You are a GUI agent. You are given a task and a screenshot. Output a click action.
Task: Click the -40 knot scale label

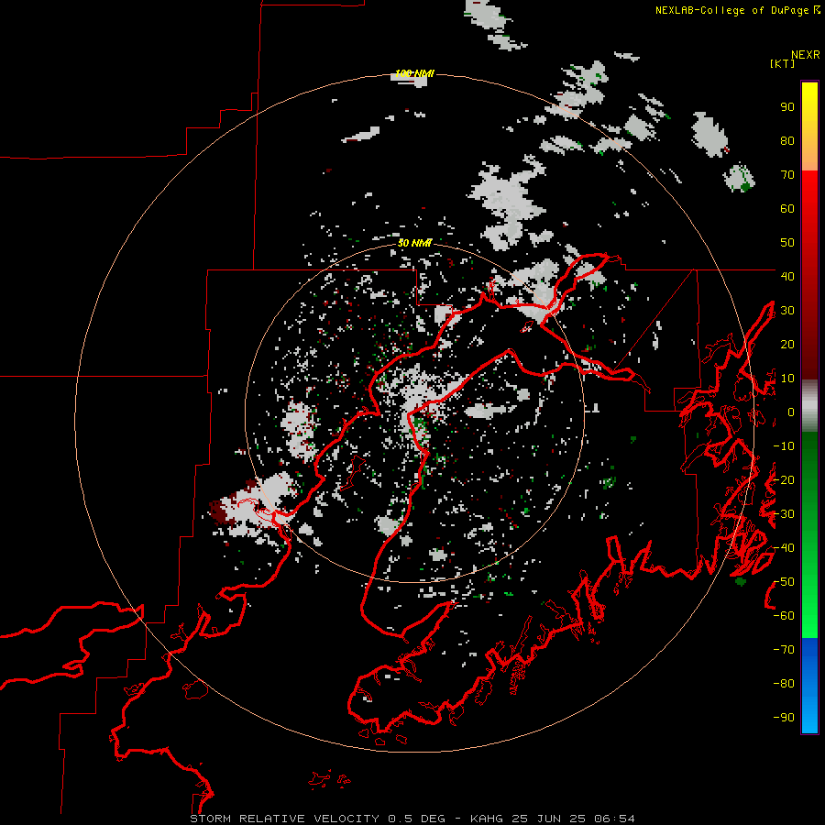784,548
